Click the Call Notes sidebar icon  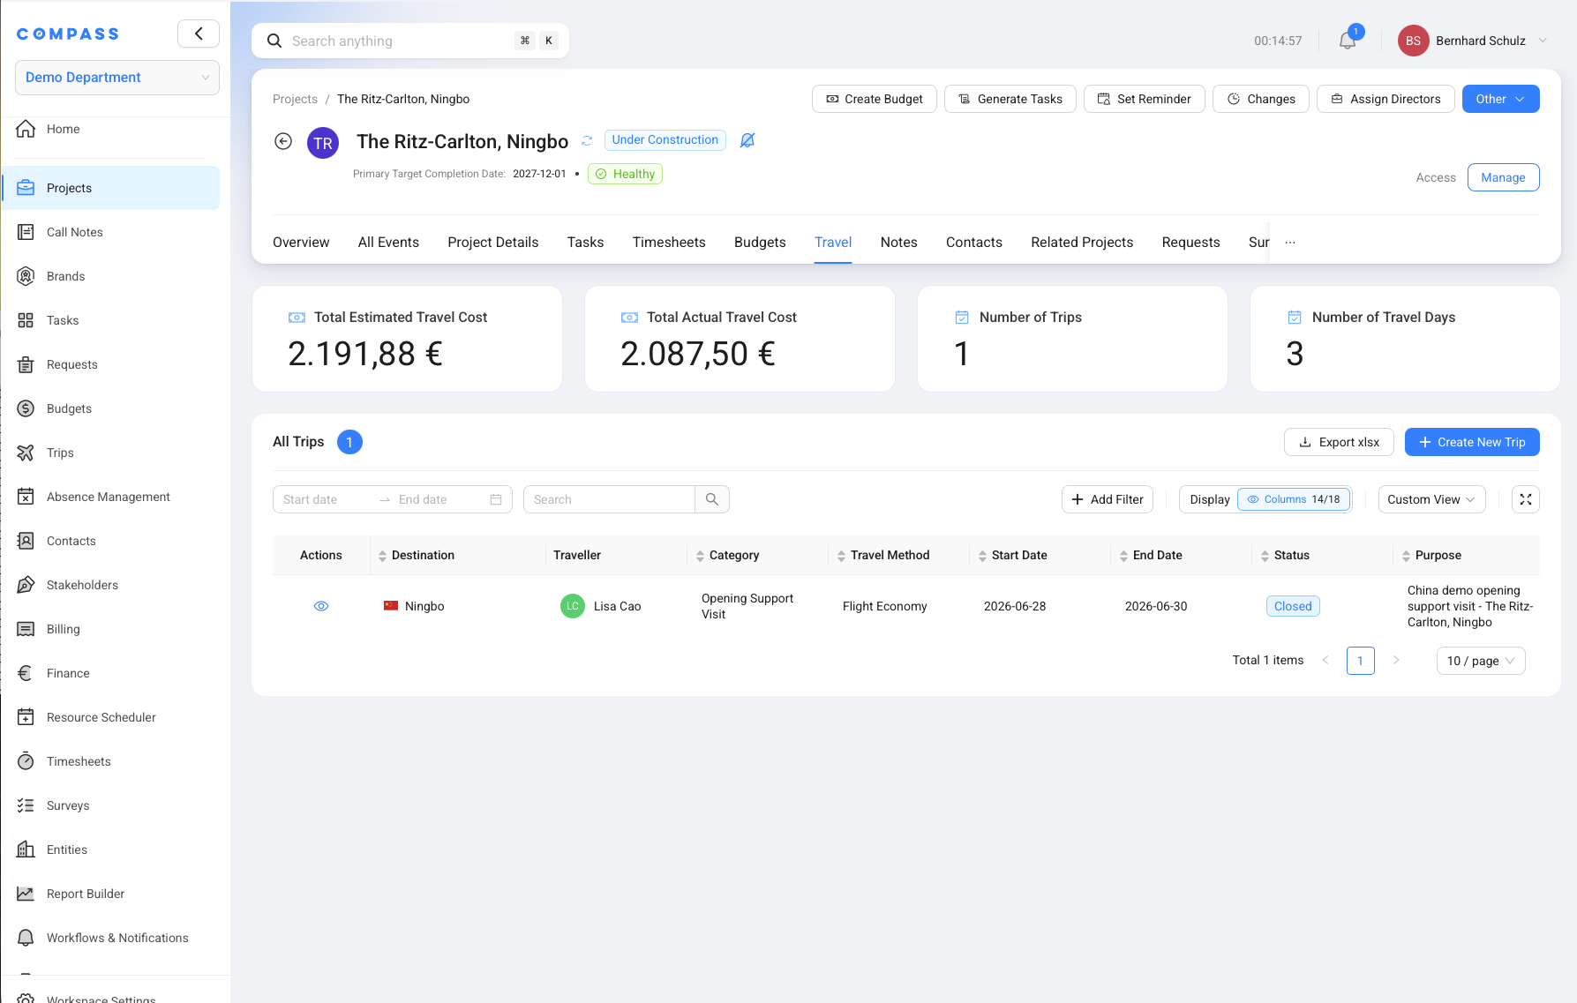pyautogui.click(x=26, y=232)
